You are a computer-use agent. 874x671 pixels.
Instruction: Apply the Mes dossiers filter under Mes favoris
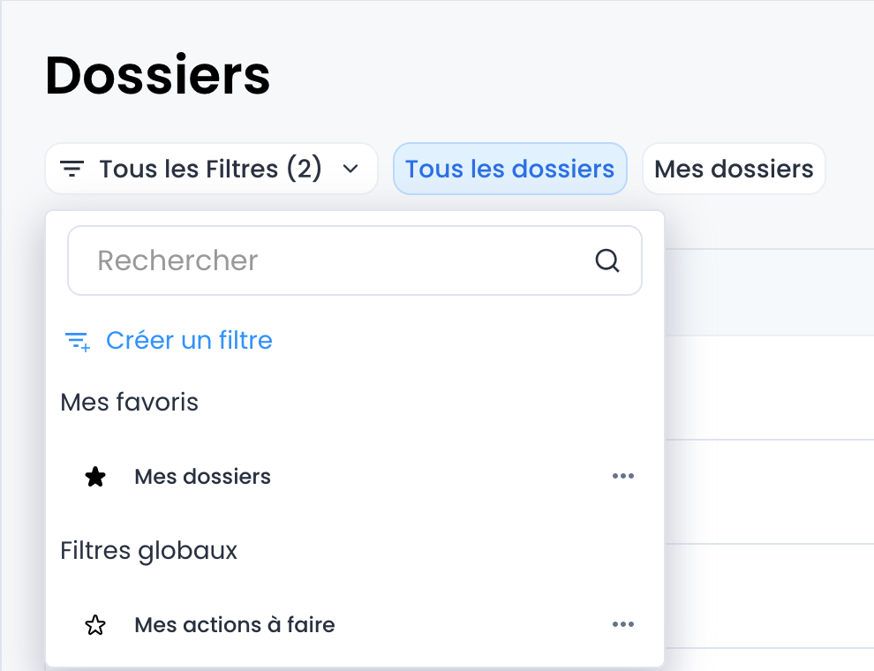point(202,477)
